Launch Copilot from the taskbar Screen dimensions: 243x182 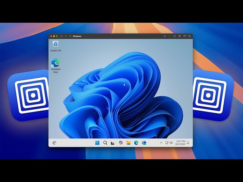[x=121, y=143]
